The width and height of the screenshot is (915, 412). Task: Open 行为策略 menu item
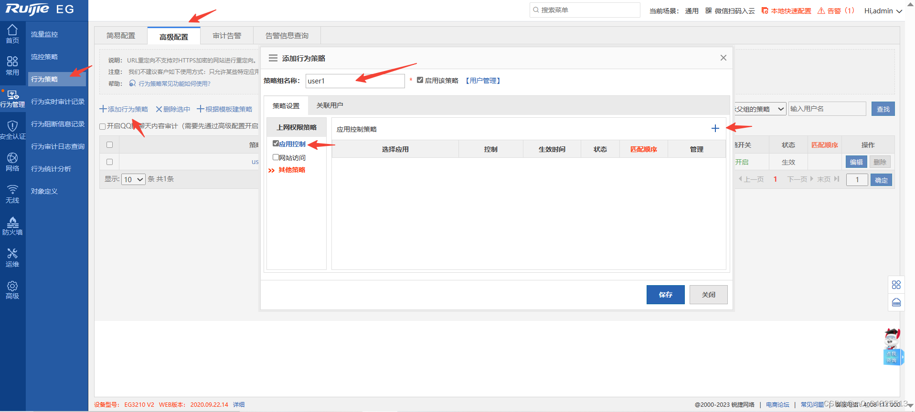coord(56,79)
